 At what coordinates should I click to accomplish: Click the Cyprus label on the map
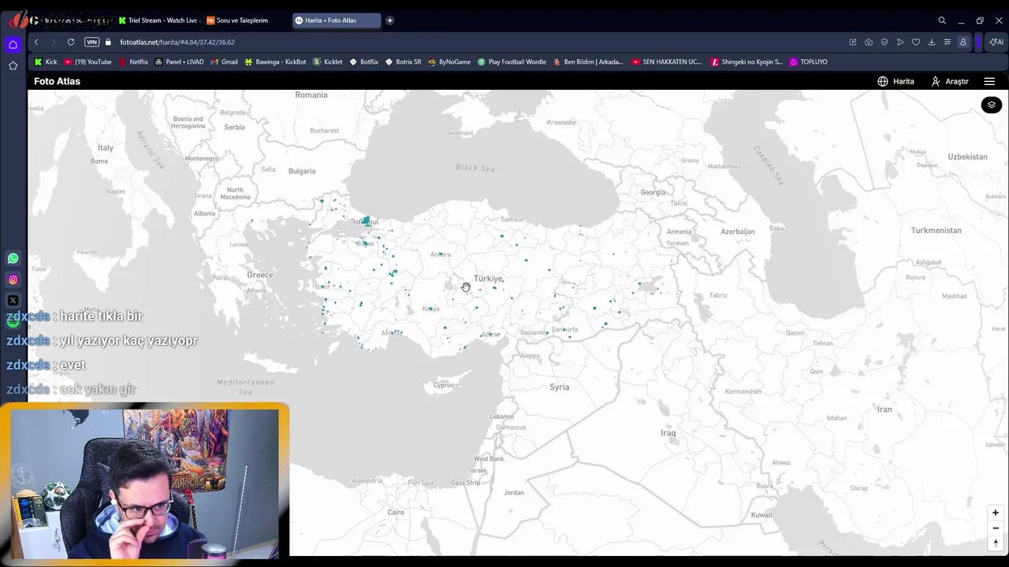click(444, 385)
